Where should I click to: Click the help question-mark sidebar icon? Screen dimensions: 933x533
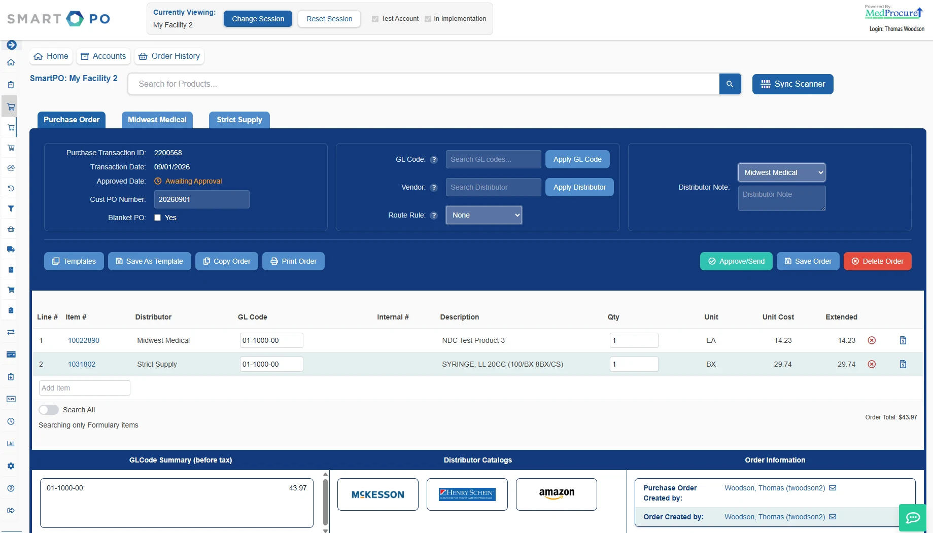(11, 488)
